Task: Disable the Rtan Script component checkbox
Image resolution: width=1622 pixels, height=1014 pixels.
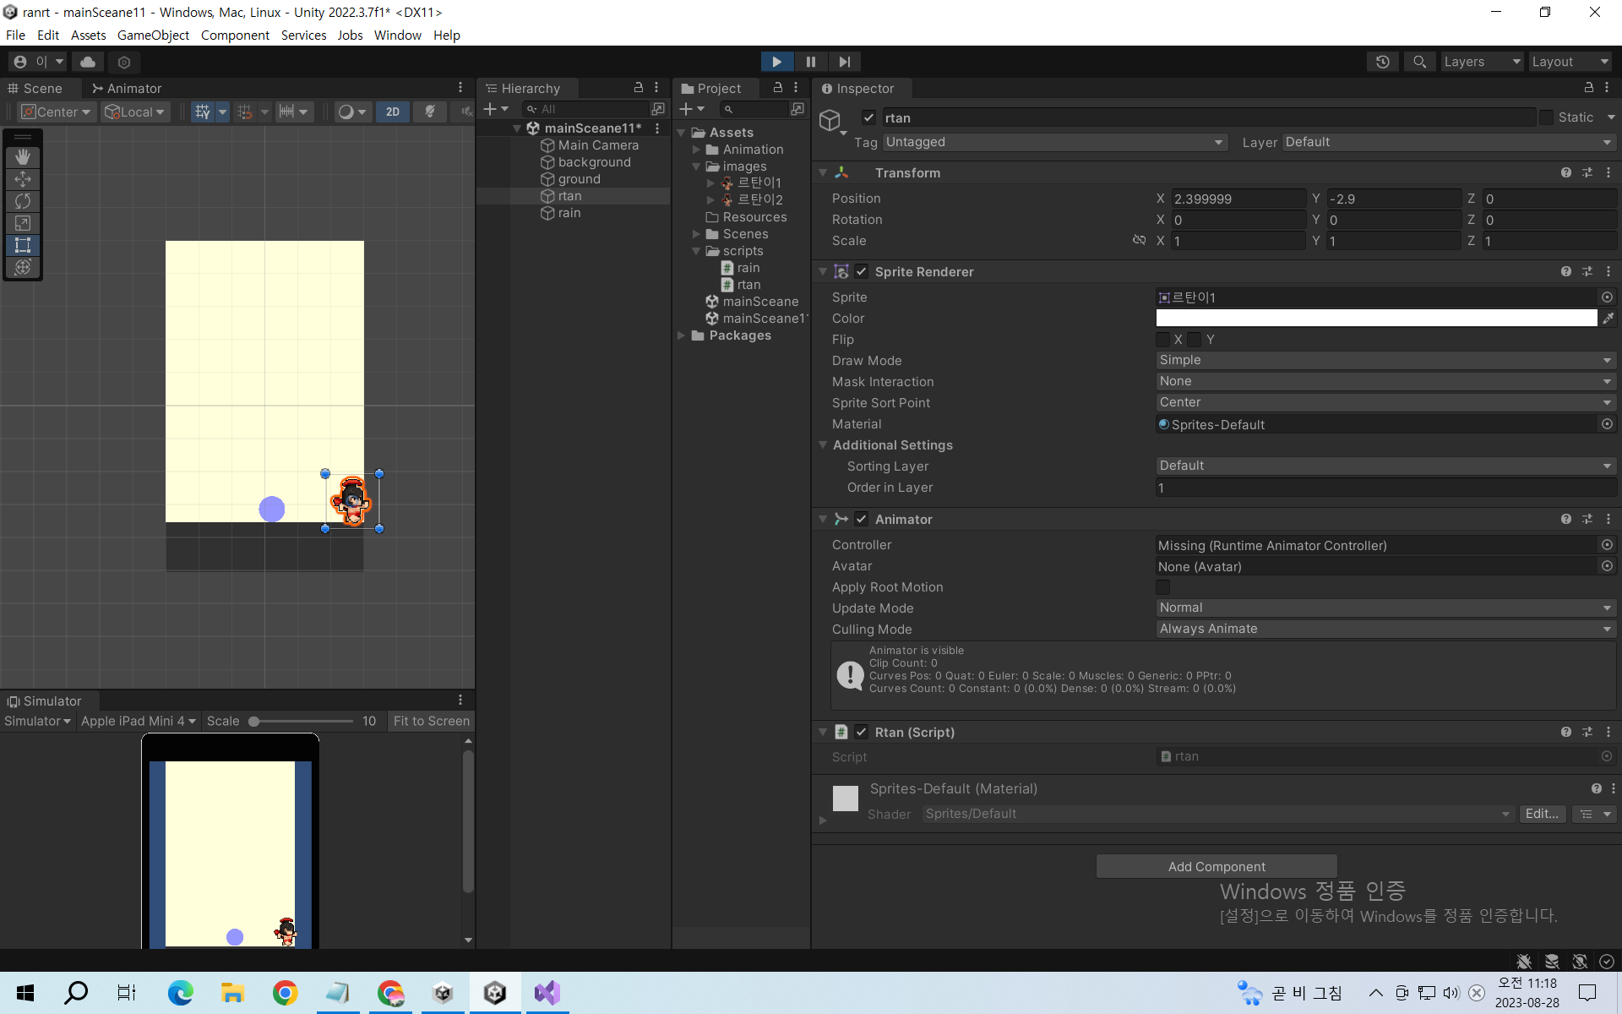Action: pyautogui.click(x=861, y=732)
